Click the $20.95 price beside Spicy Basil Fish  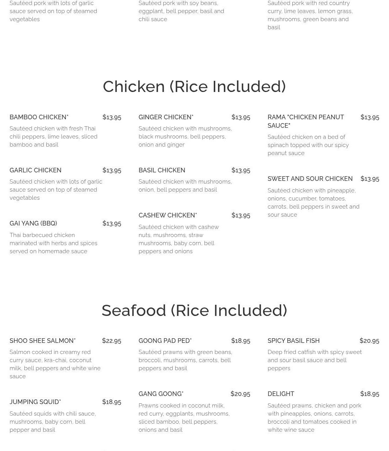coord(369,341)
